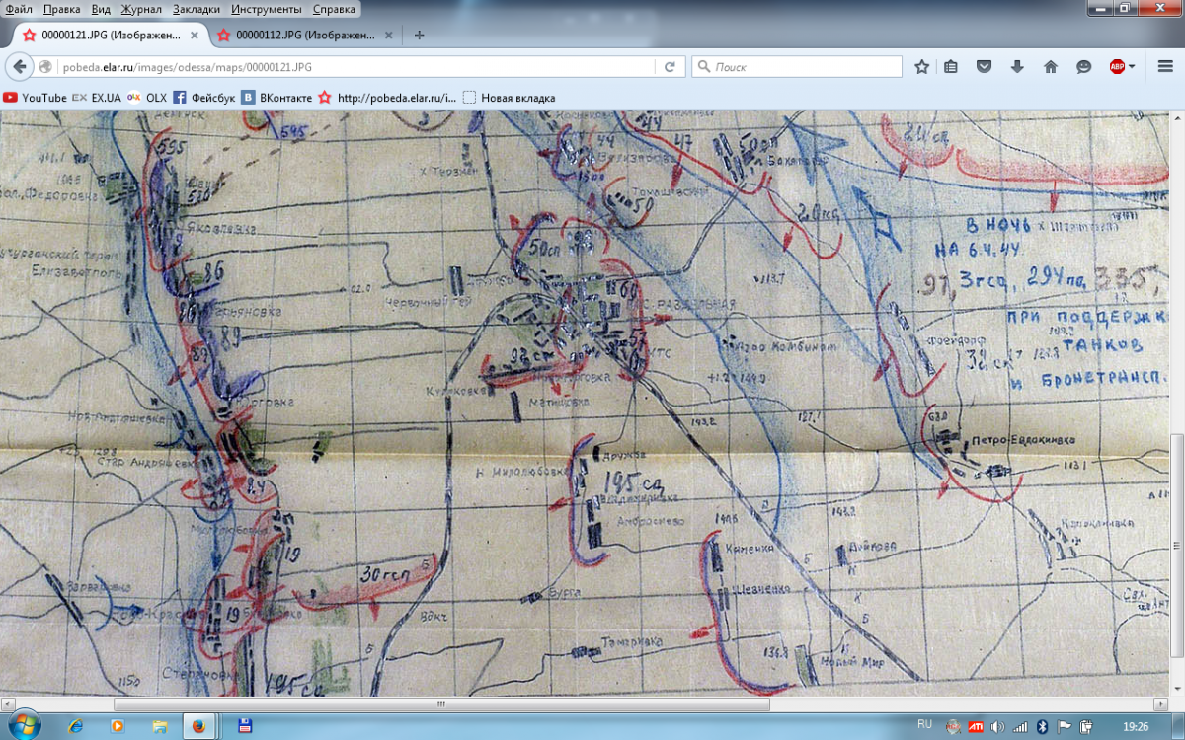Click the site identity globe icon
The width and height of the screenshot is (1185, 740).
(x=44, y=67)
